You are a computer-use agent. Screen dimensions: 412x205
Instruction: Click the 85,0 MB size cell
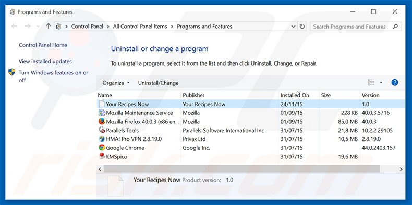[x=348, y=122]
